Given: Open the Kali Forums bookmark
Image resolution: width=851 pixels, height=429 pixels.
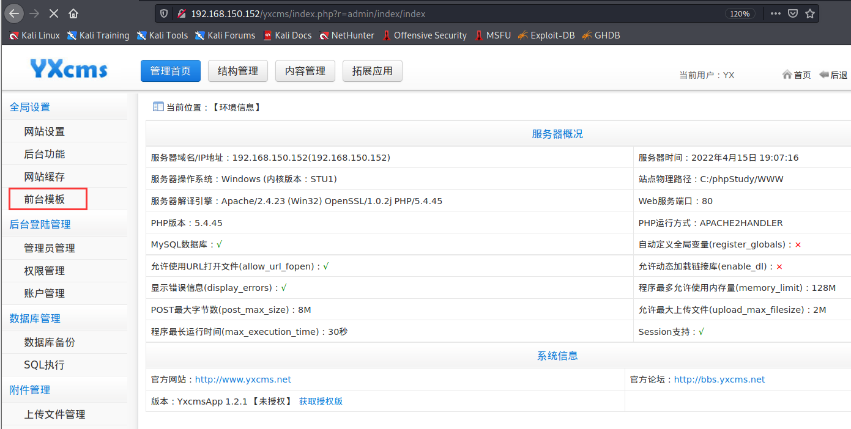Looking at the screenshot, I should (225, 35).
